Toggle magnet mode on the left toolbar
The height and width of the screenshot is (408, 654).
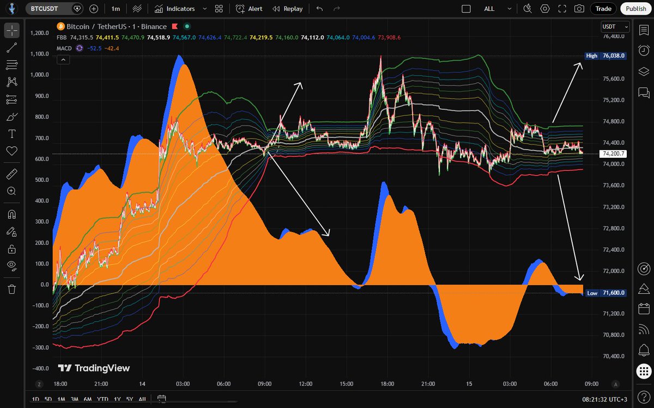[11, 214]
